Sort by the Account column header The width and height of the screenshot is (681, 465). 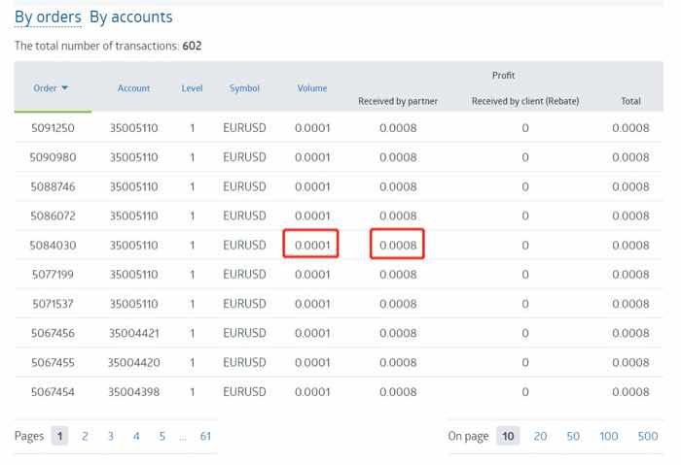click(x=133, y=88)
